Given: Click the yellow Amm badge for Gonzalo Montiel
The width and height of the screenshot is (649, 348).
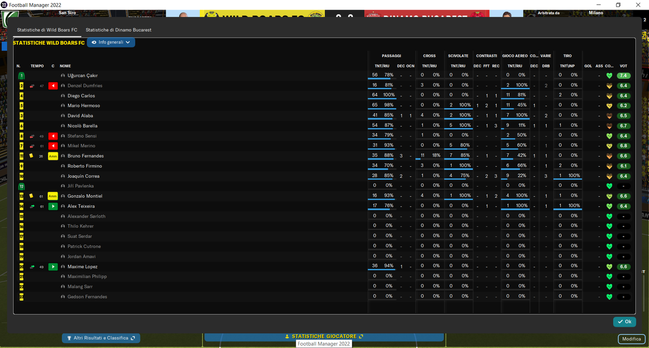Looking at the screenshot, I should [x=53, y=196].
